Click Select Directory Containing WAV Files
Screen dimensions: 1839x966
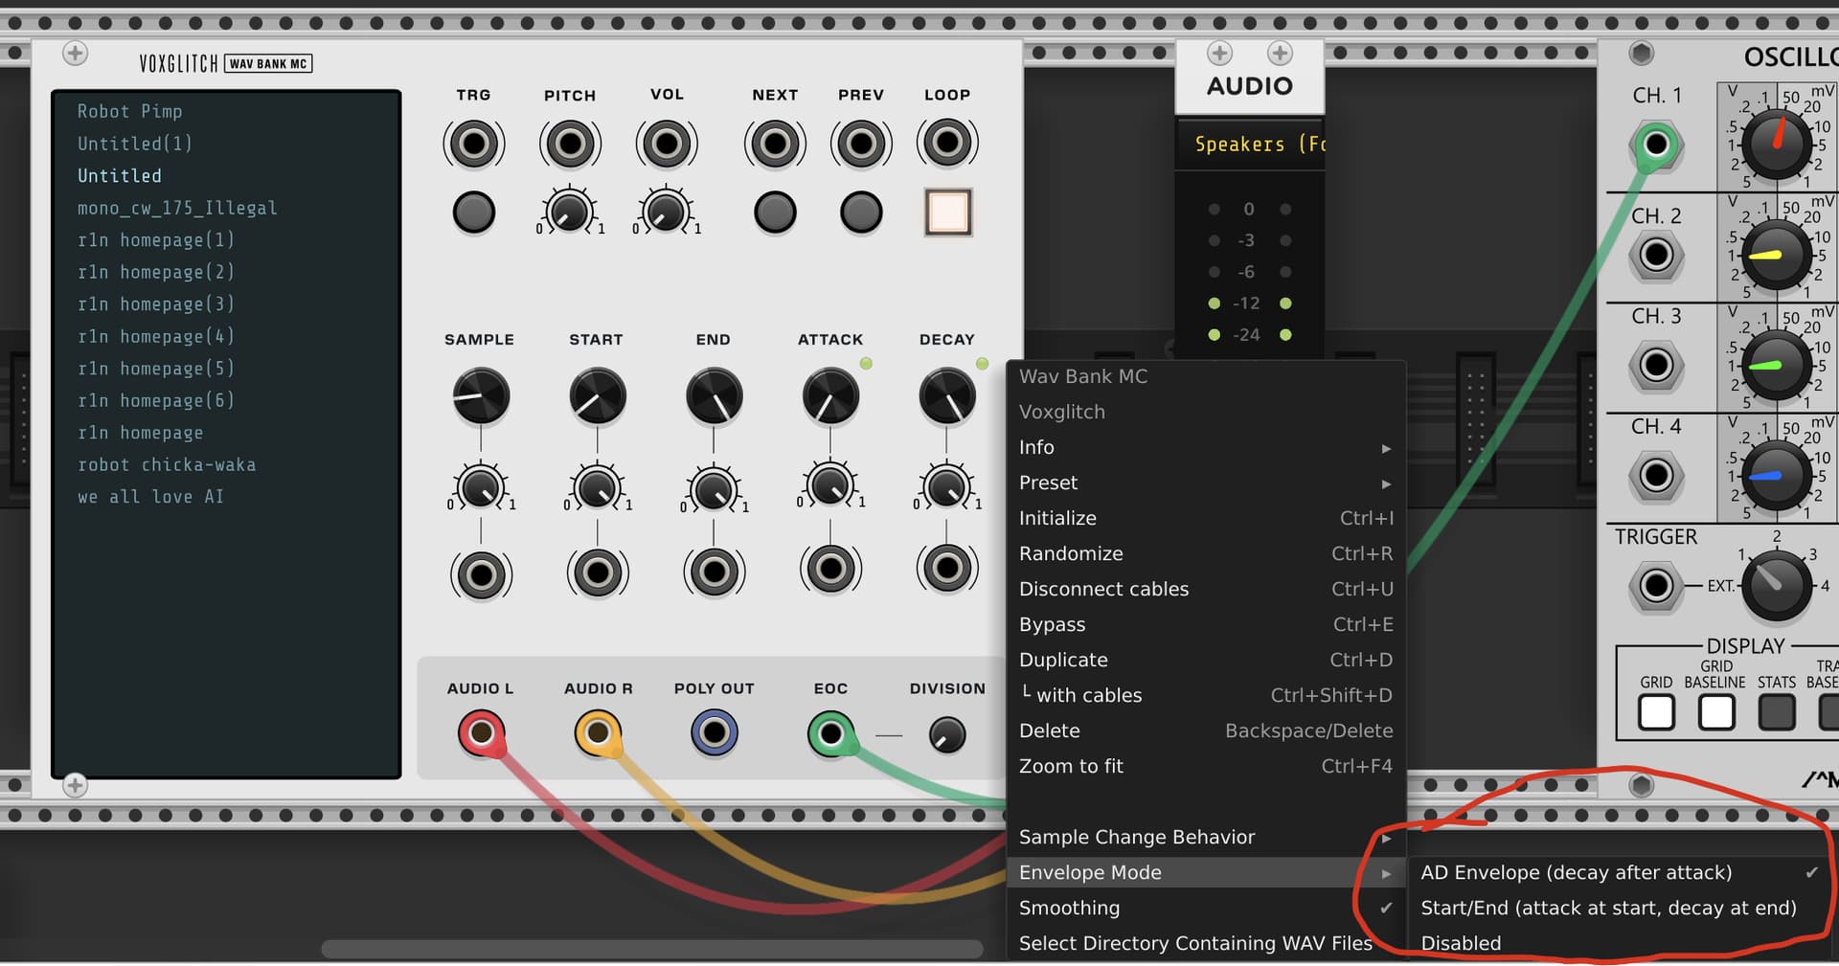point(1194,943)
